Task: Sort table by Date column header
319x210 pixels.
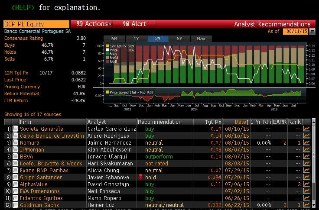Action: pyautogui.click(x=236, y=122)
